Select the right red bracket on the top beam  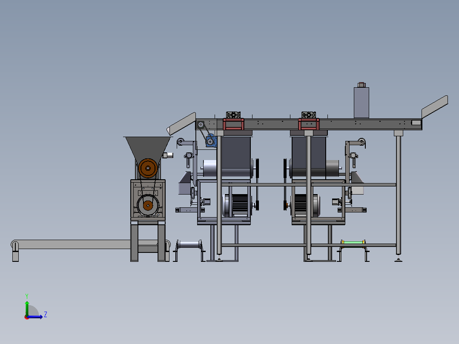coord(309,124)
